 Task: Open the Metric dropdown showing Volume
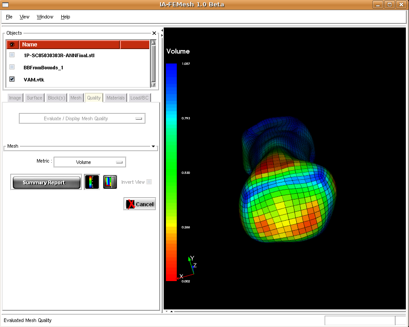[89, 162]
